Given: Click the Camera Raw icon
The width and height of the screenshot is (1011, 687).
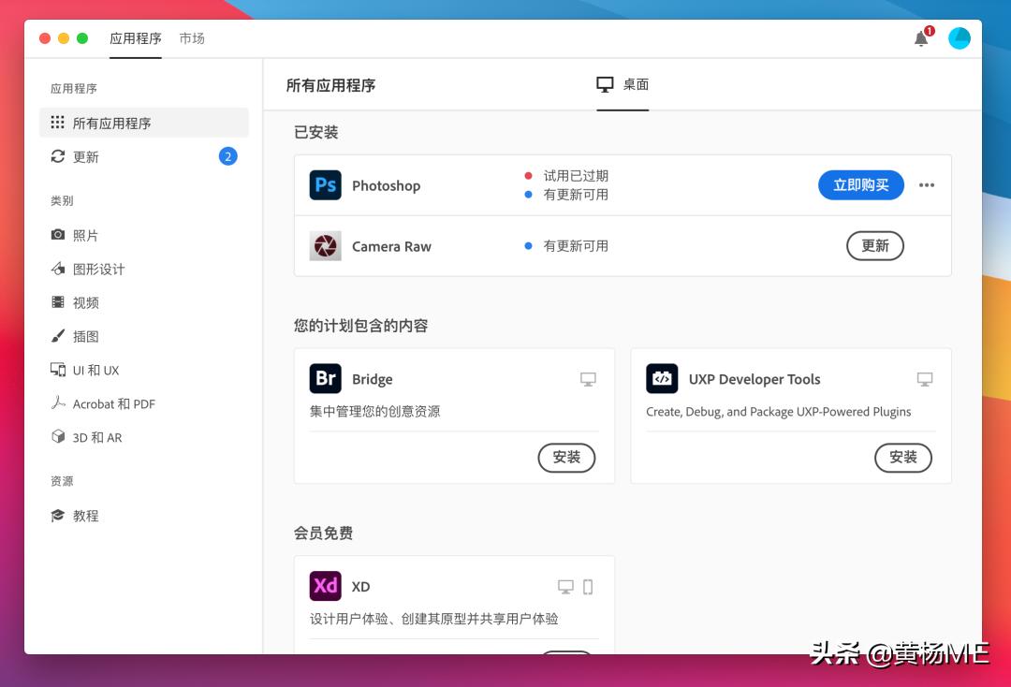Looking at the screenshot, I should (325, 246).
